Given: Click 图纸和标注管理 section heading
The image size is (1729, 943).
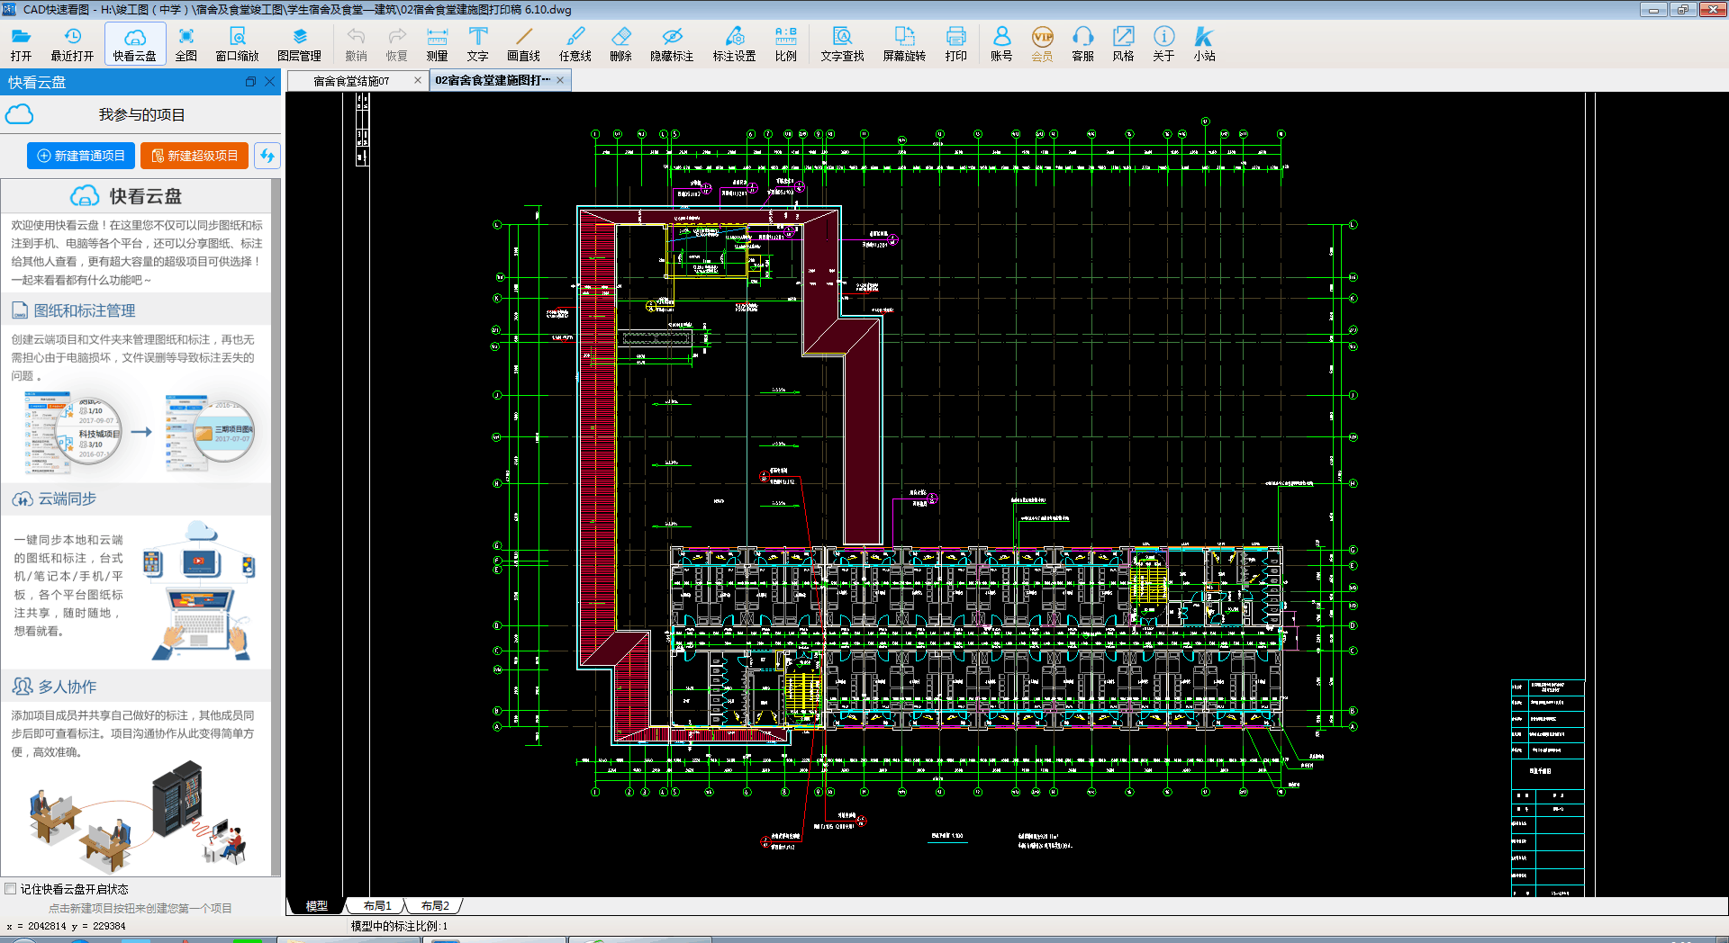Looking at the screenshot, I should tap(85, 310).
